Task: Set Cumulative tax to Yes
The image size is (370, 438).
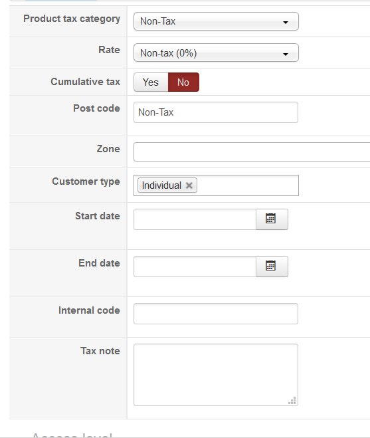Action: pyautogui.click(x=151, y=82)
